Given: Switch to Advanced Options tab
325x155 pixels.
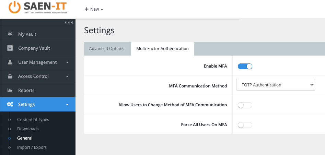Looking at the screenshot, I should [x=107, y=49].
